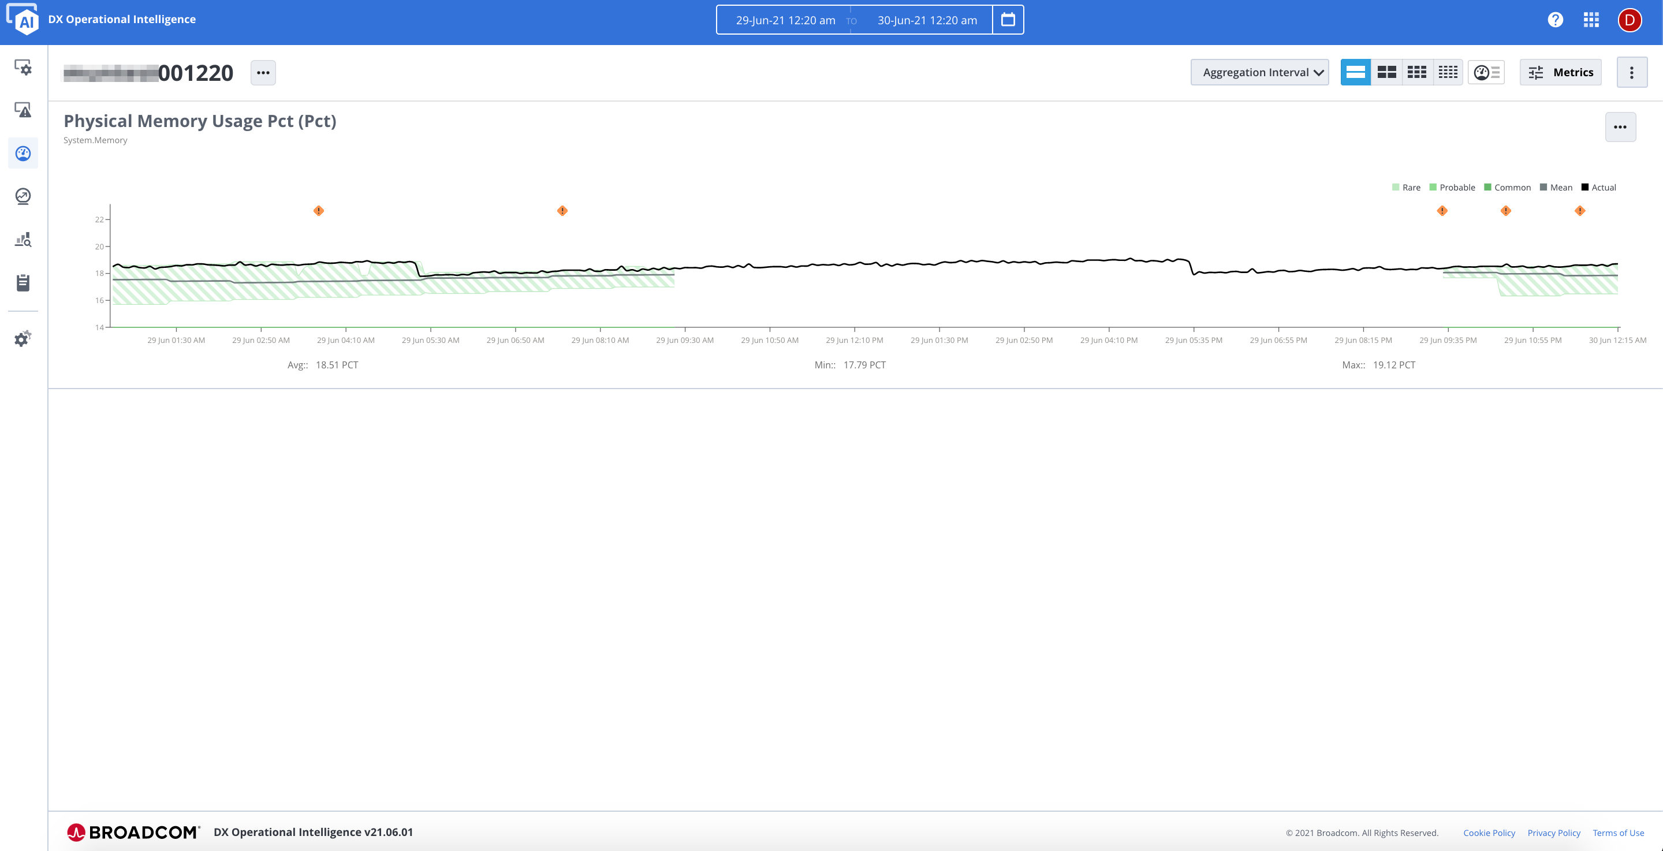Viewport: 1663px width, 851px height.
Task: Open the clipboard reports sidebar icon
Action: click(23, 283)
